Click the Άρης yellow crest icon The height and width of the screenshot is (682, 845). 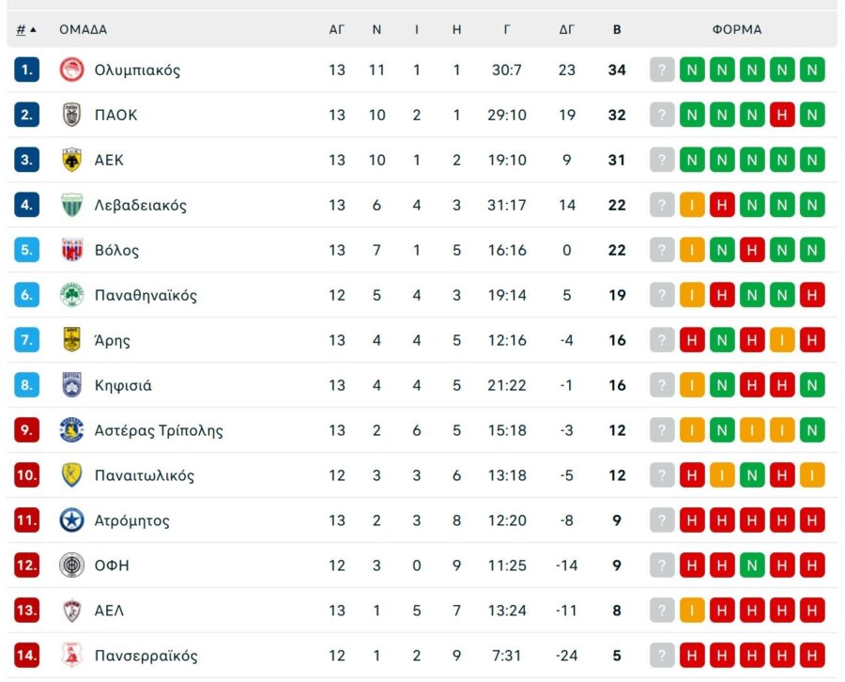(x=72, y=340)
